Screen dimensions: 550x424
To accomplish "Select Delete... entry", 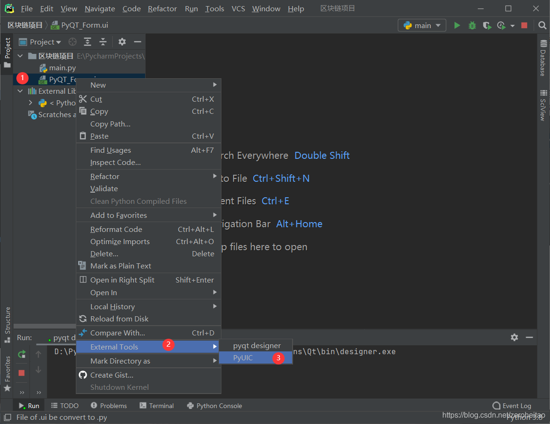I will click(149, 254).
